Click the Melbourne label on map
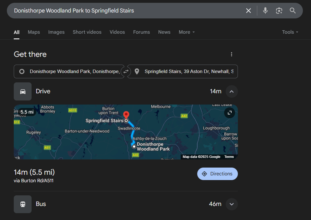The width and height of the screenshot is (311, 220). coord(161,106)
